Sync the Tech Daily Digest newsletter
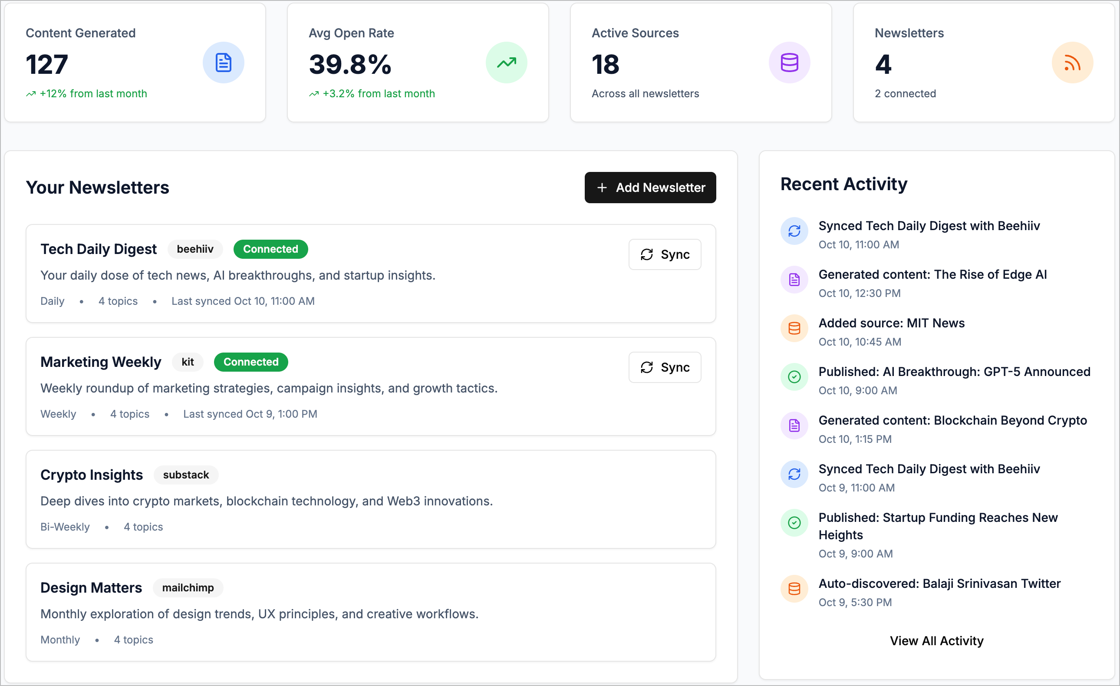1120x686 pixels. tap(665, 254)
